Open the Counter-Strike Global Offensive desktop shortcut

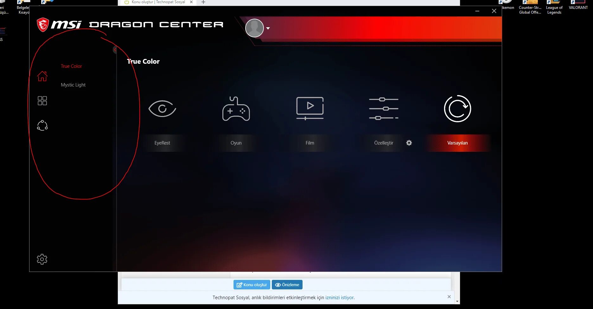click(x=530, y=7)
